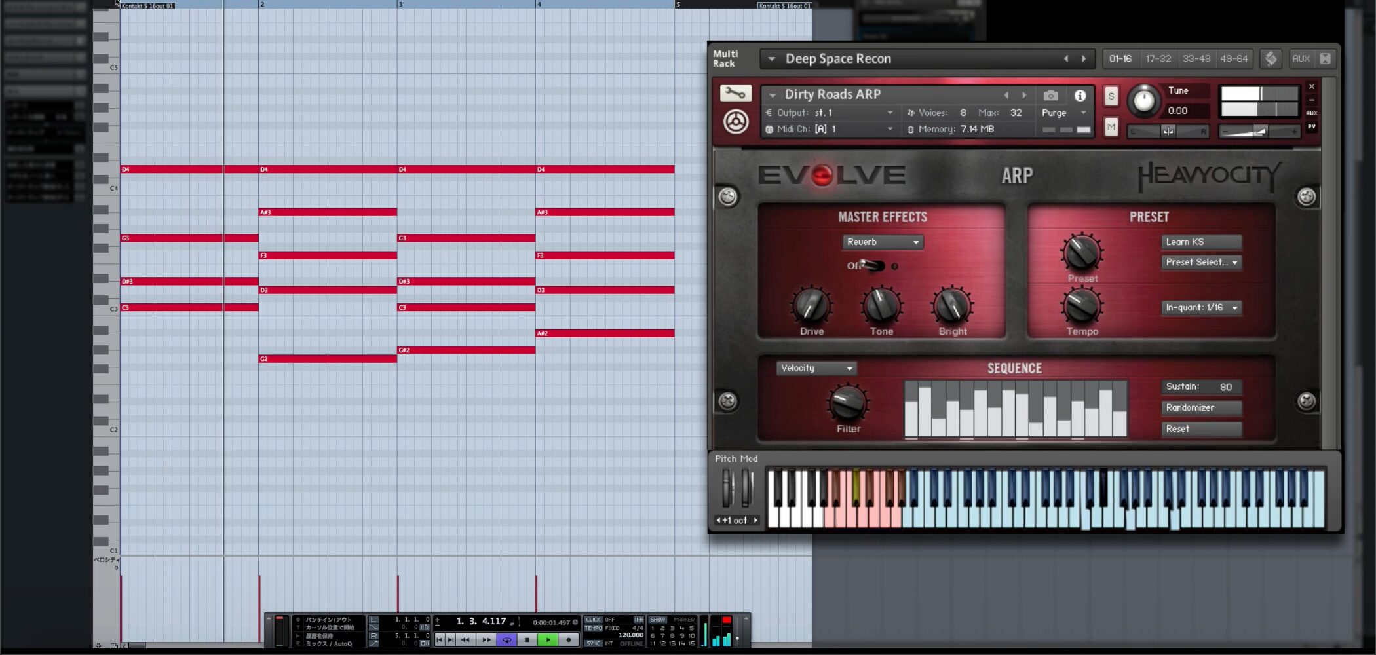
Task: Click the transport Record button
Action: pyautogui.click(x=569, y=640)
